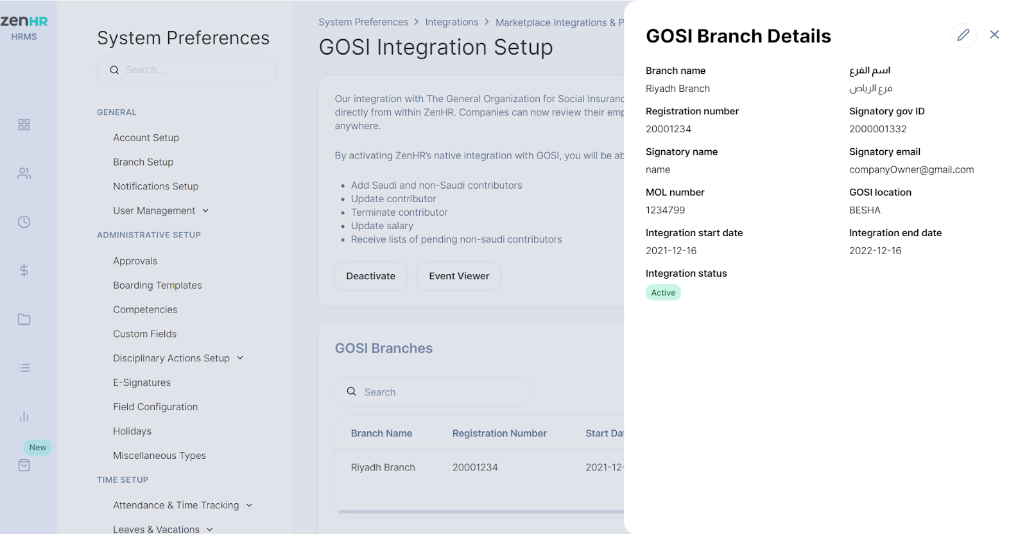Expand Disciplinary Actions Setup chevron
This screenshot has height=534, width=1027.
[x=240, y=358]
